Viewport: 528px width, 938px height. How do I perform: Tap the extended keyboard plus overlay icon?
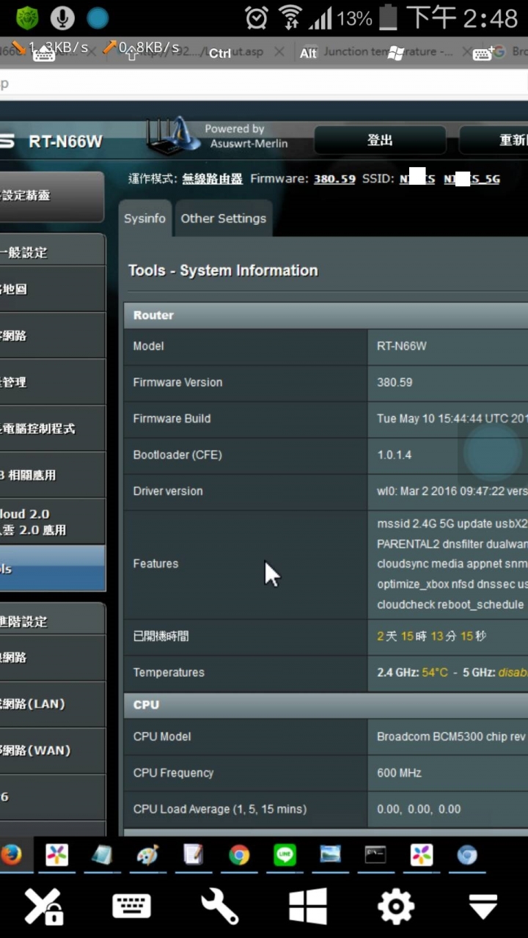[483, 54]
